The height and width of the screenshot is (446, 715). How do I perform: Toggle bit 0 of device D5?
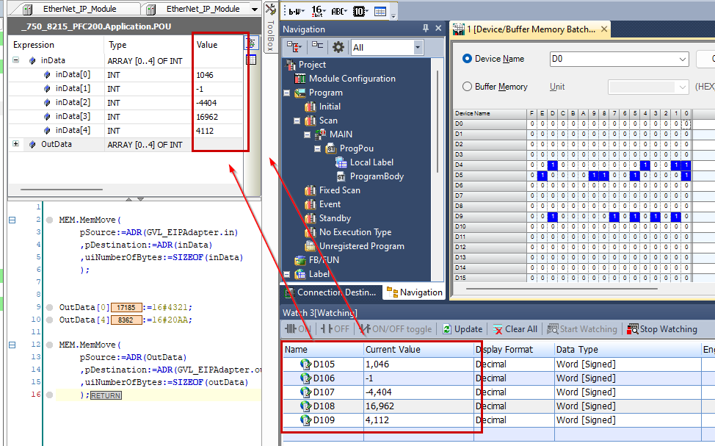(x=686, y=176)
